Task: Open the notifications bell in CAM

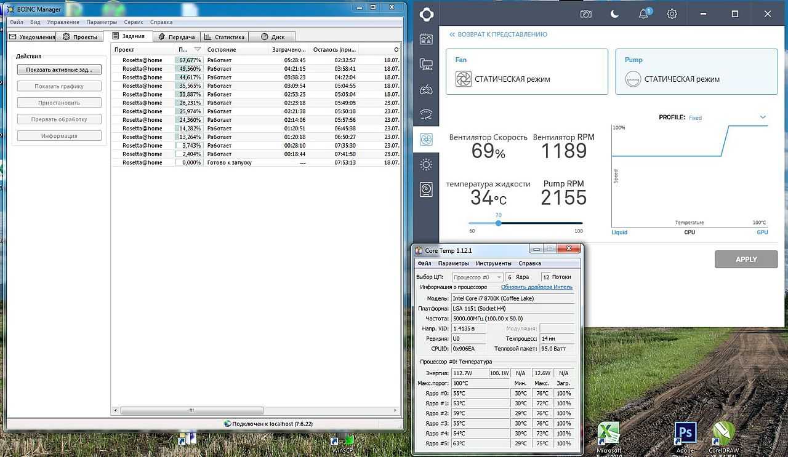Action: coord(643,14)
